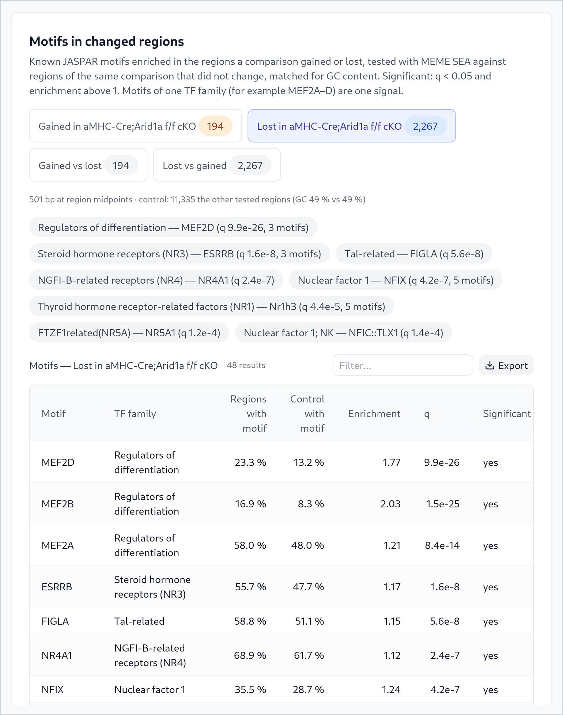
Task: Sort by the Enrichment column header
Action: [x=374, y=413]
